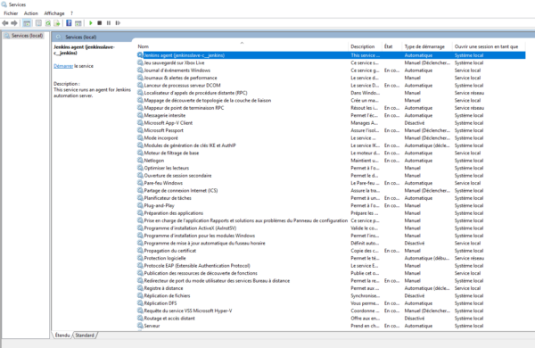Sort by the État column header

point(388,46)
